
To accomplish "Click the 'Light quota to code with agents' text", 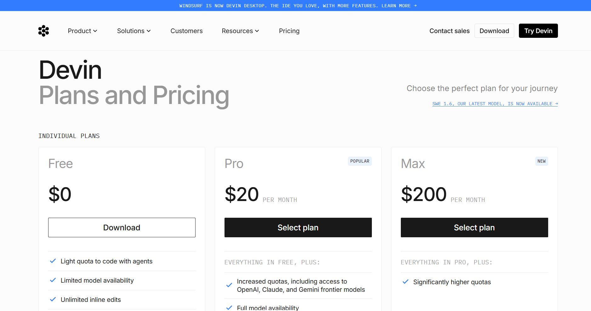I will (106, 261).
